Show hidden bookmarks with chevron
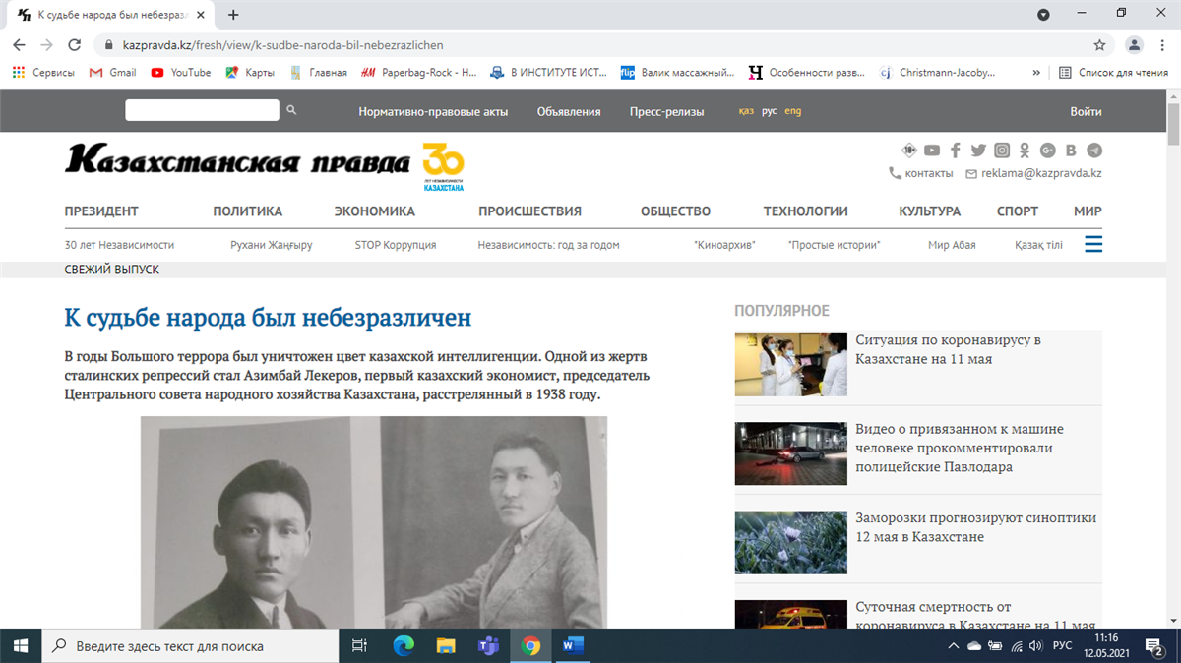1181x663 pixels. (x=1035, y=73)
